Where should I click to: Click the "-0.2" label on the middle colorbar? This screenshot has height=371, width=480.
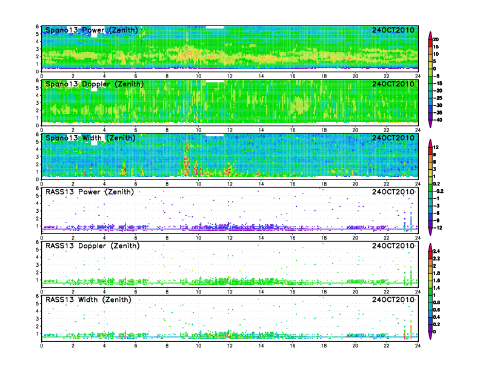click(438, 191)
